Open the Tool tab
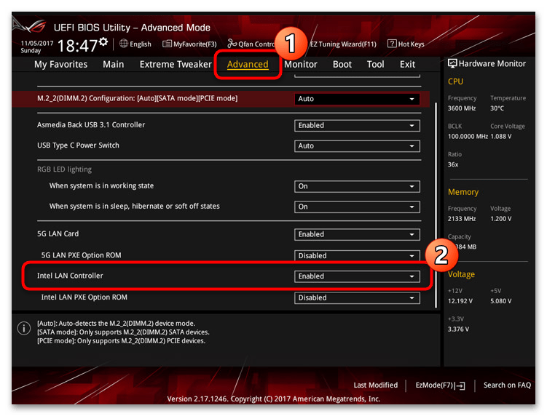 tap(375, 65)
